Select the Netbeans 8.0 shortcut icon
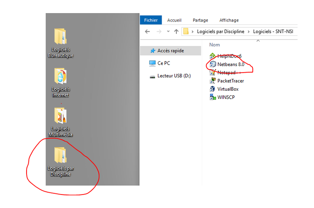The width and height of the screenshot is (314, 208). (213, 64)
